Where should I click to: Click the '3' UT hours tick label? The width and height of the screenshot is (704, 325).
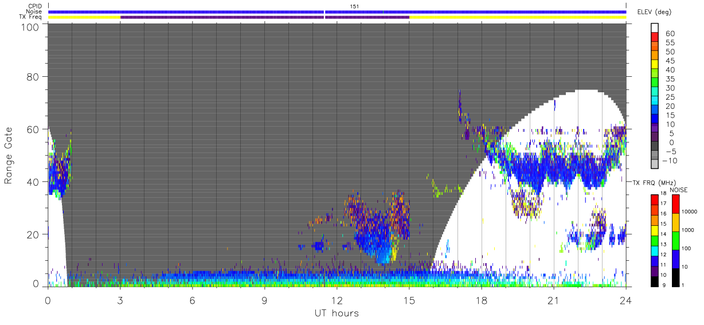coord(120,300)
